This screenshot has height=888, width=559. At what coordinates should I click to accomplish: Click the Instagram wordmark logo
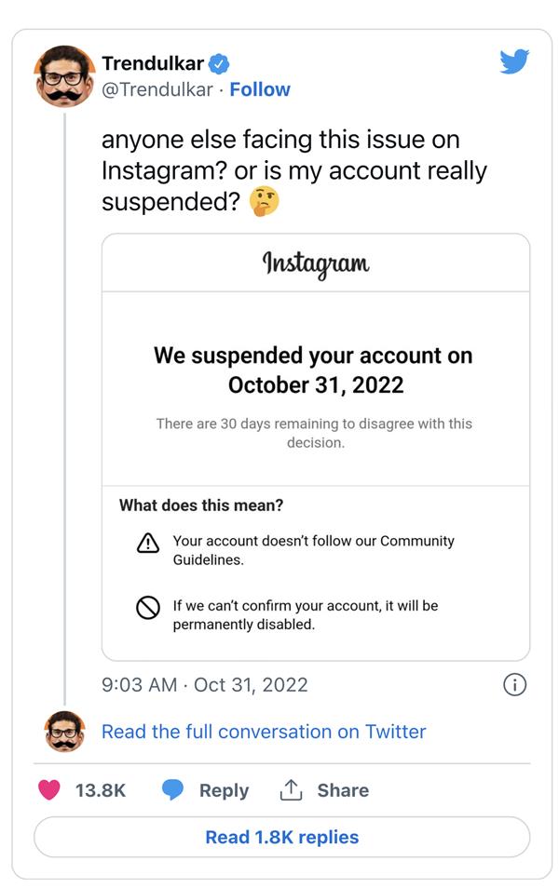tap(319, 263)
